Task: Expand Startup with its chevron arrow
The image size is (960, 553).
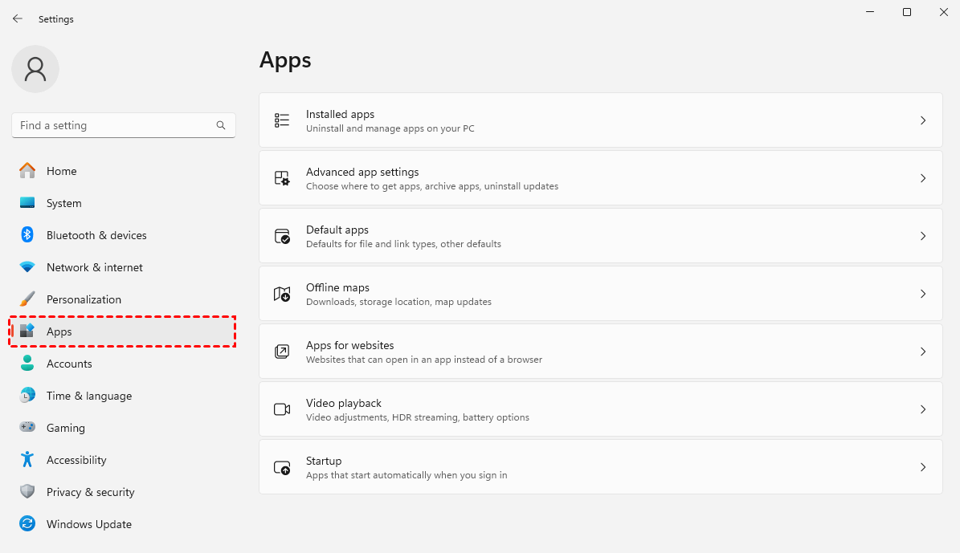Action: coord(923,467)
